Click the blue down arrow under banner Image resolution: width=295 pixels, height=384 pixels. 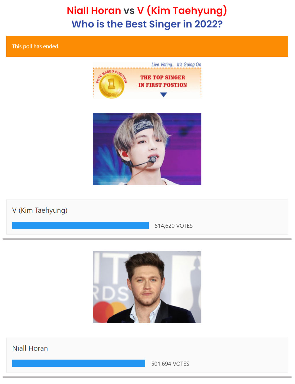pos(164,95)
